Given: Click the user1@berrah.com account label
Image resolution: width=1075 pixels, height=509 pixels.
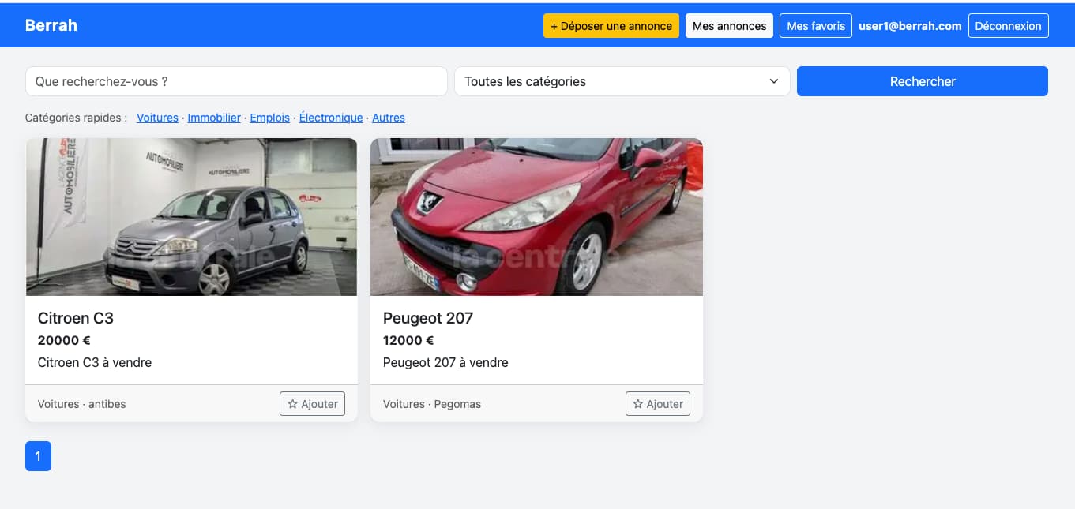Looking at the screenshot, I should coord(910,26).
